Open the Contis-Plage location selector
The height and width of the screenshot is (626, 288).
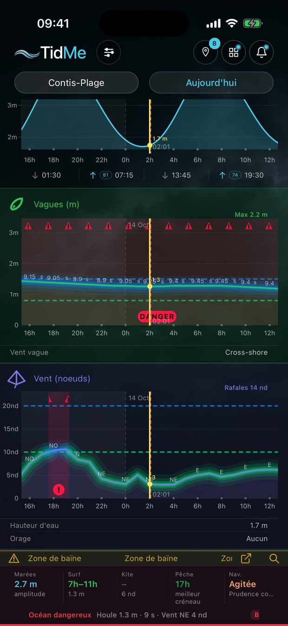(76, 83)
